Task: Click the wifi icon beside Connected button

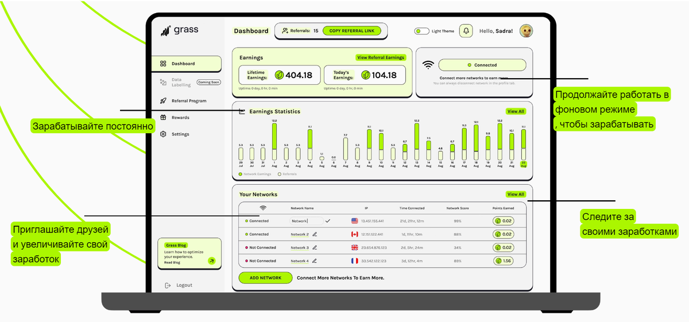Action: pyautogui.click(x=428, y=65)
